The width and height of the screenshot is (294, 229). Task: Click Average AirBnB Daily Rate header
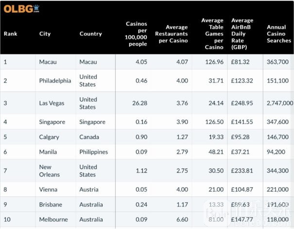point(242,34)
